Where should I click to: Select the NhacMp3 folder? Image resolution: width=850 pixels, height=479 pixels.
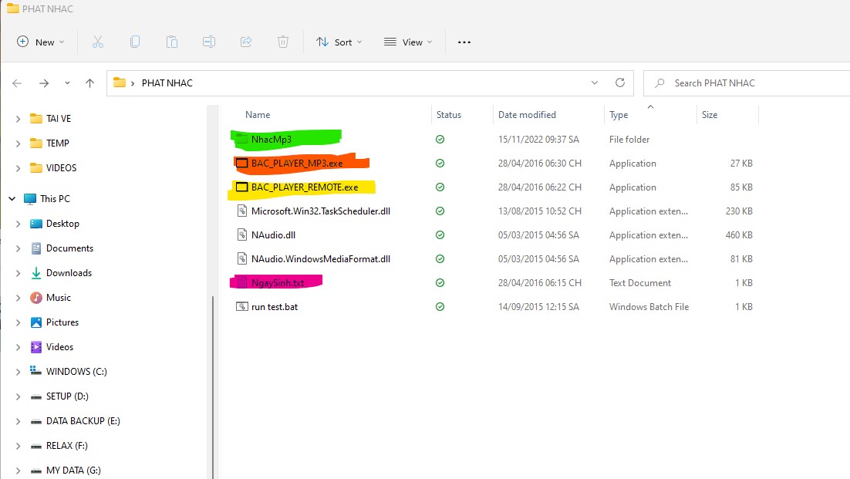271,140
